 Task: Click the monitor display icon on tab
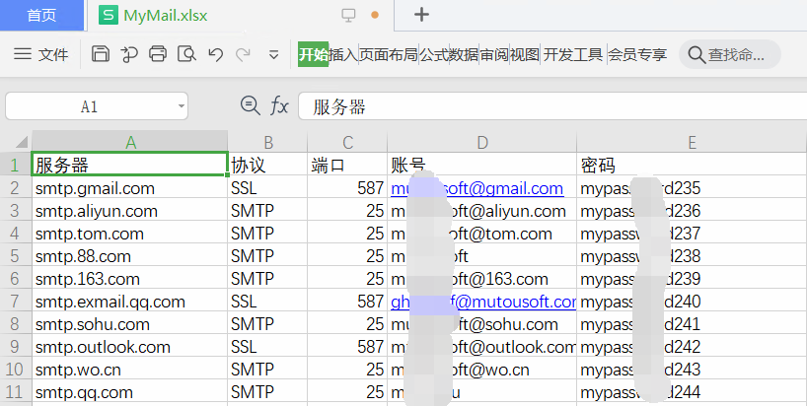(x=348, y=16)
